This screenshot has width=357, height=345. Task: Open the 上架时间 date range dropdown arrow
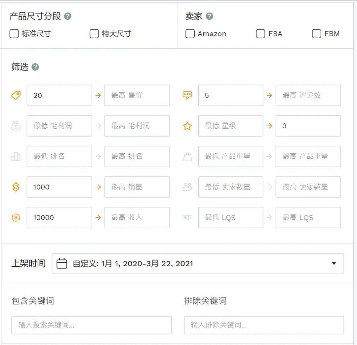[x=334, y=264]
